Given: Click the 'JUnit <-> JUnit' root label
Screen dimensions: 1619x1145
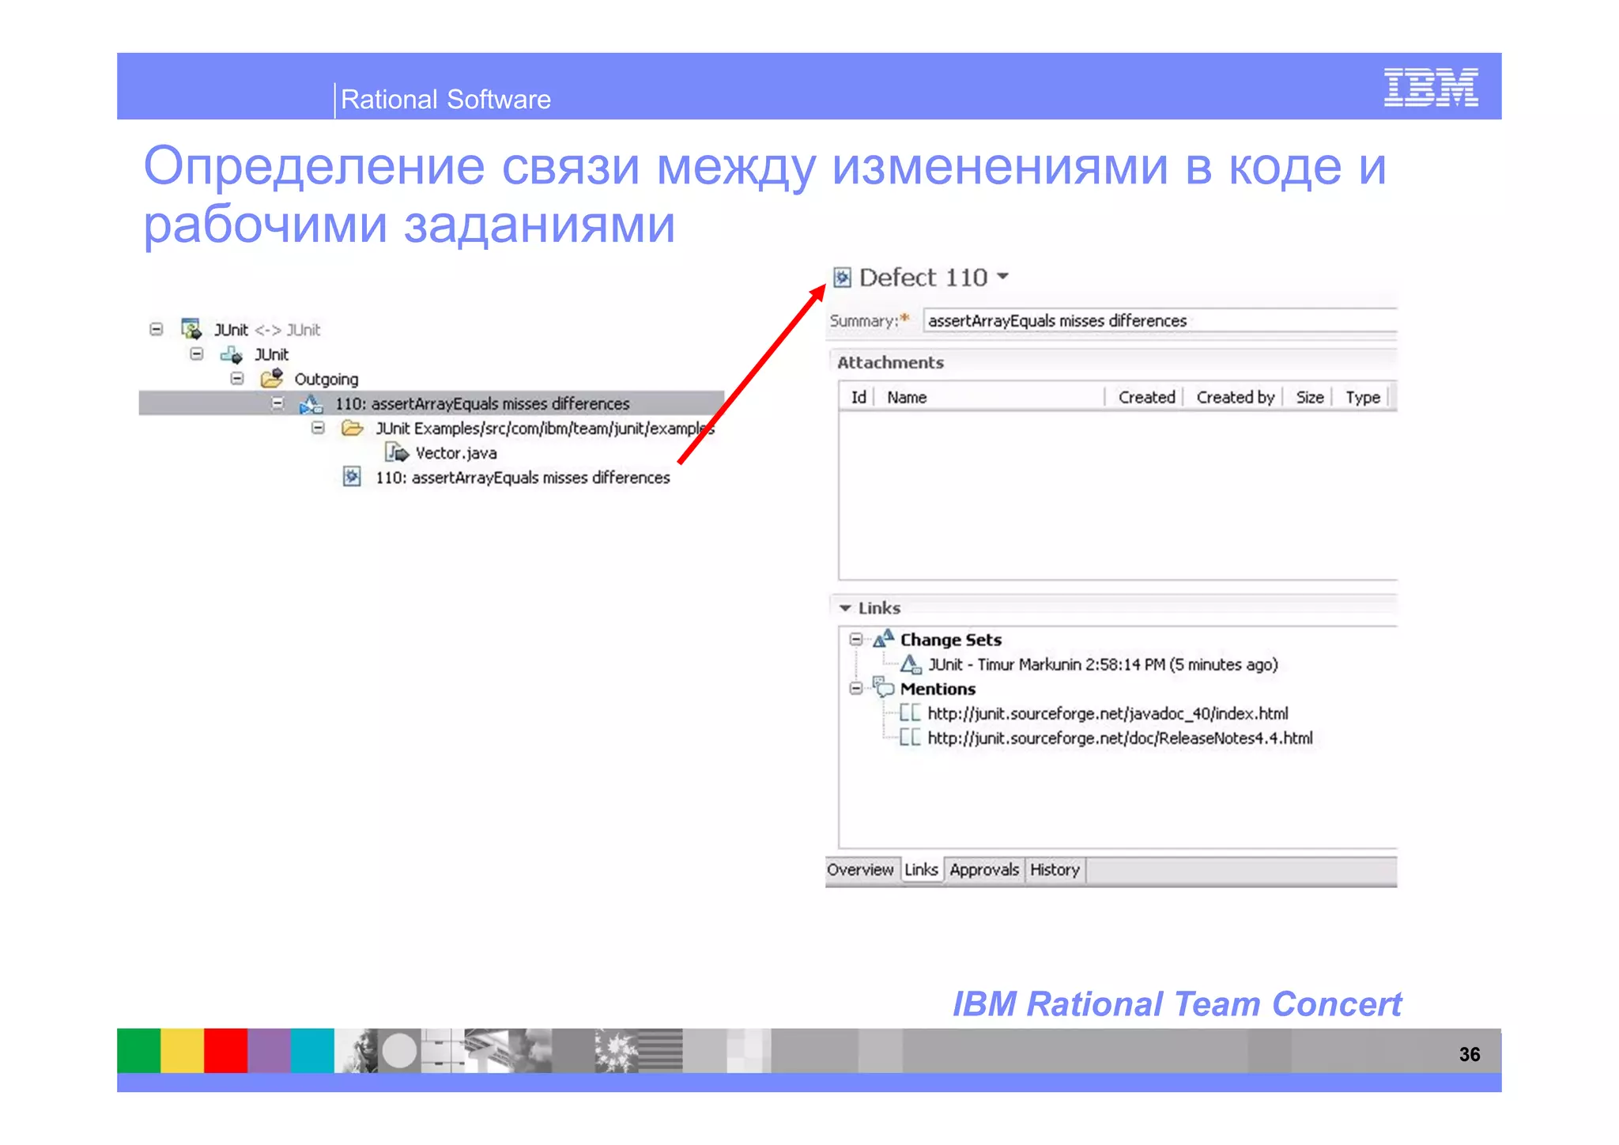Looking at the screenshot, I should pos(267,330).
